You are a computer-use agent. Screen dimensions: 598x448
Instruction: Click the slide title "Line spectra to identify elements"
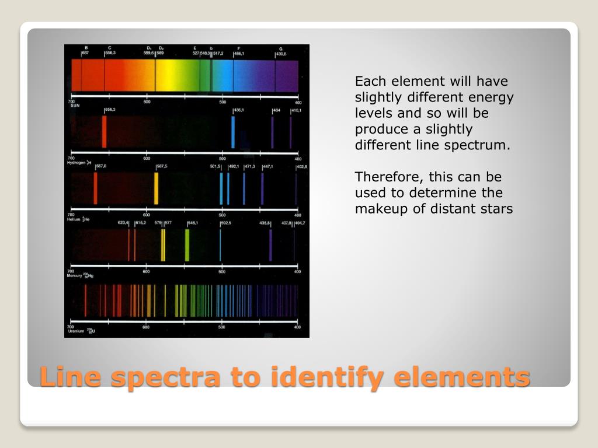pos(285,377)
